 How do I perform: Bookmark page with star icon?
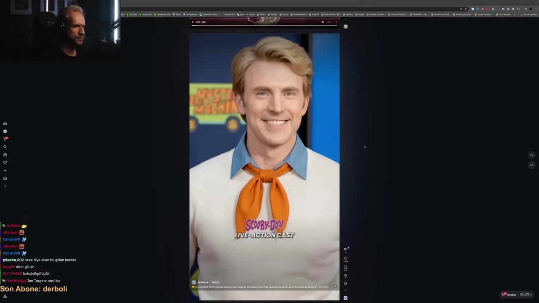[466, 9]
